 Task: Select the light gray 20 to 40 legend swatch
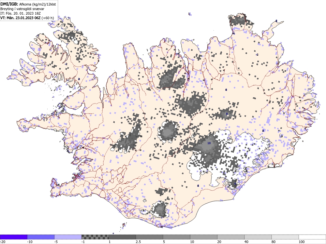point(231,237)
